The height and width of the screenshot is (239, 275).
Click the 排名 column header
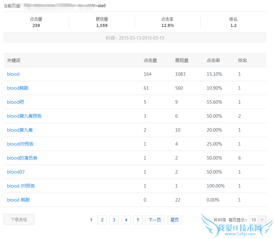(243, 60)
